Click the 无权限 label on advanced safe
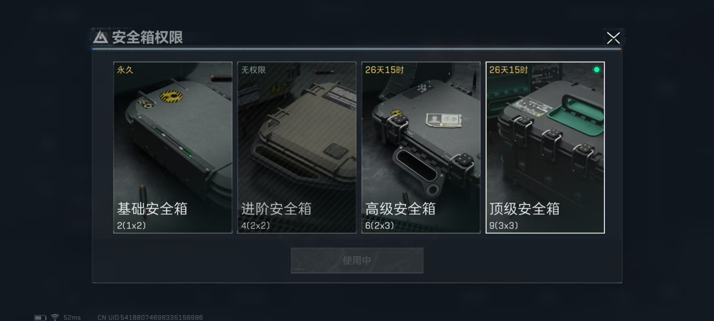Screen dimensions: 714x321 coord(253,70)
